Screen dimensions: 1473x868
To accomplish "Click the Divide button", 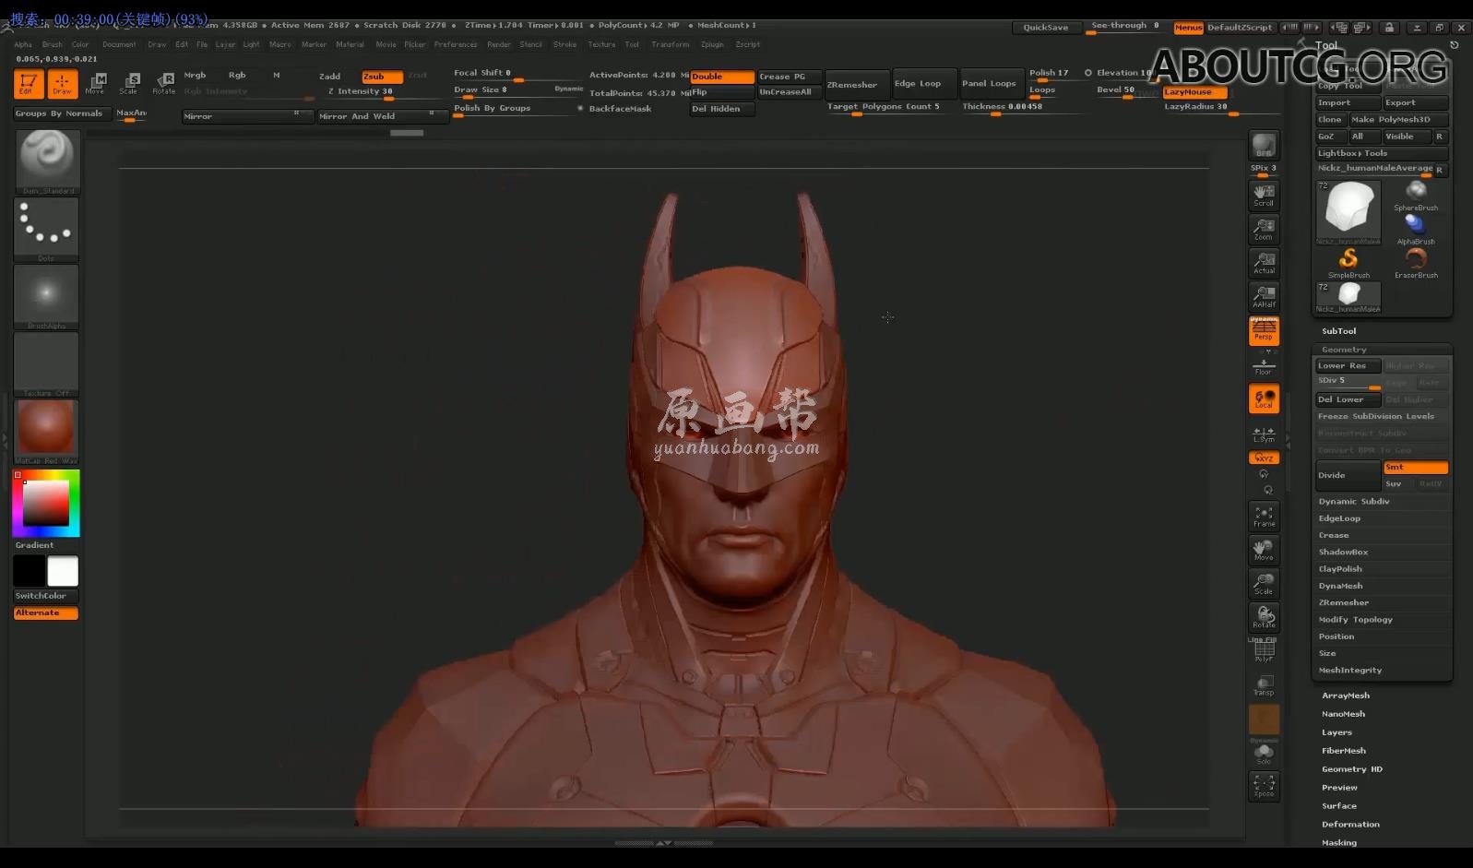I will point(1348,475).
